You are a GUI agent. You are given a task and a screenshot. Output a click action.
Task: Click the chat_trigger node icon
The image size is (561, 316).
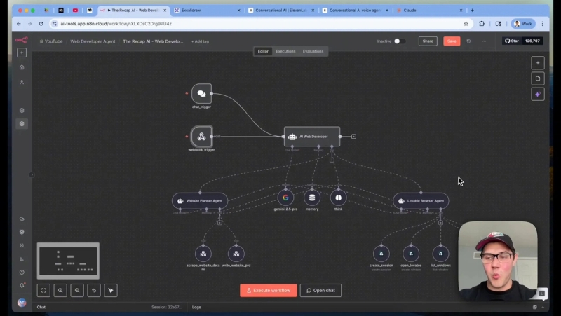click(x=201, y=94)
